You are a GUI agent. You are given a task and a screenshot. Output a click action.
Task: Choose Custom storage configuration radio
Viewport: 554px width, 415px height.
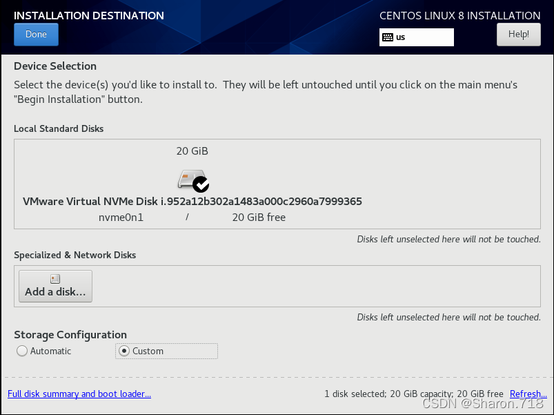click(124, 351)
